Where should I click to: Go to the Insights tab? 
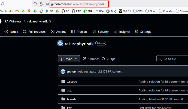pyautogui.click(x=122, y=32)
